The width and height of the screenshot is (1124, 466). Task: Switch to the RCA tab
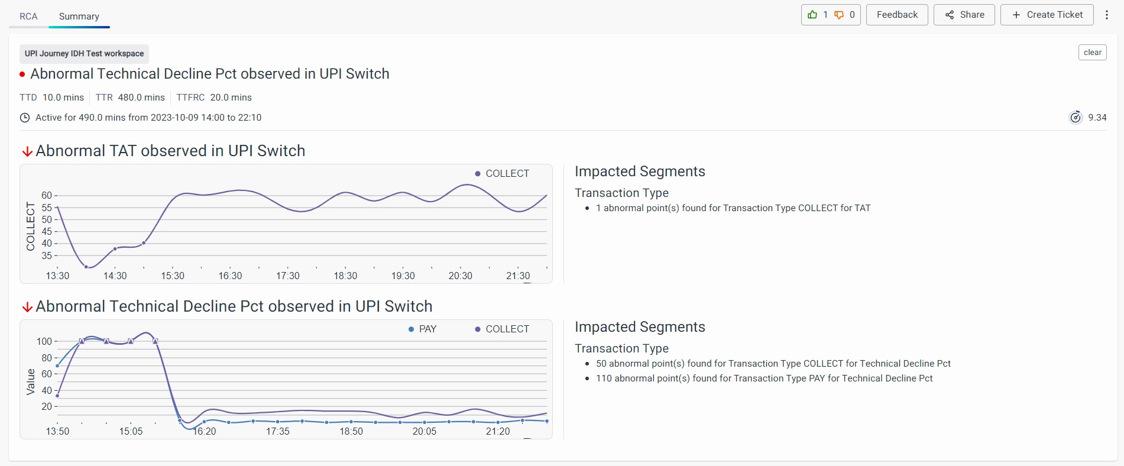point(28,17)
